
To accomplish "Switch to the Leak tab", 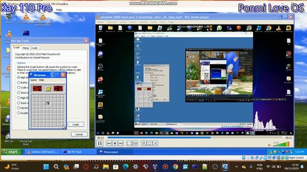I will [35, 48].
